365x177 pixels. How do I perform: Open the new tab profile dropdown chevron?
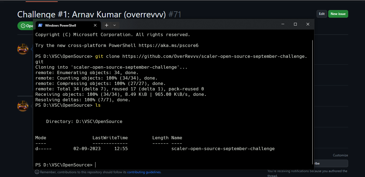coord(114,25)
